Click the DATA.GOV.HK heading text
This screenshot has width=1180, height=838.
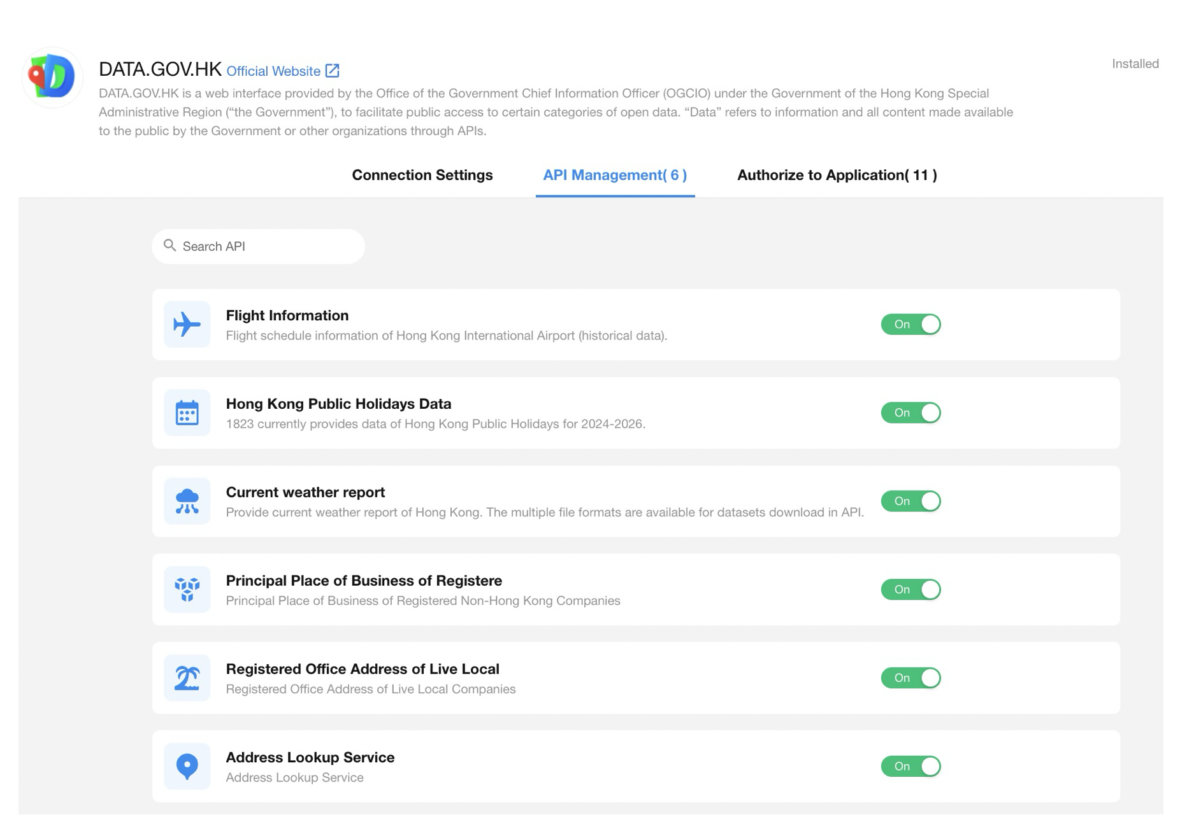160,69
